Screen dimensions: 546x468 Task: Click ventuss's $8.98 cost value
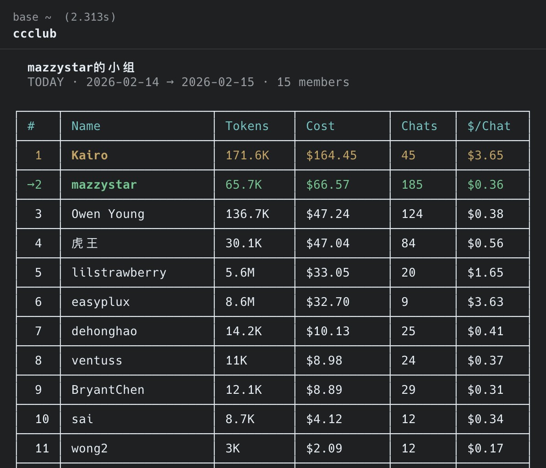(324, 360)
